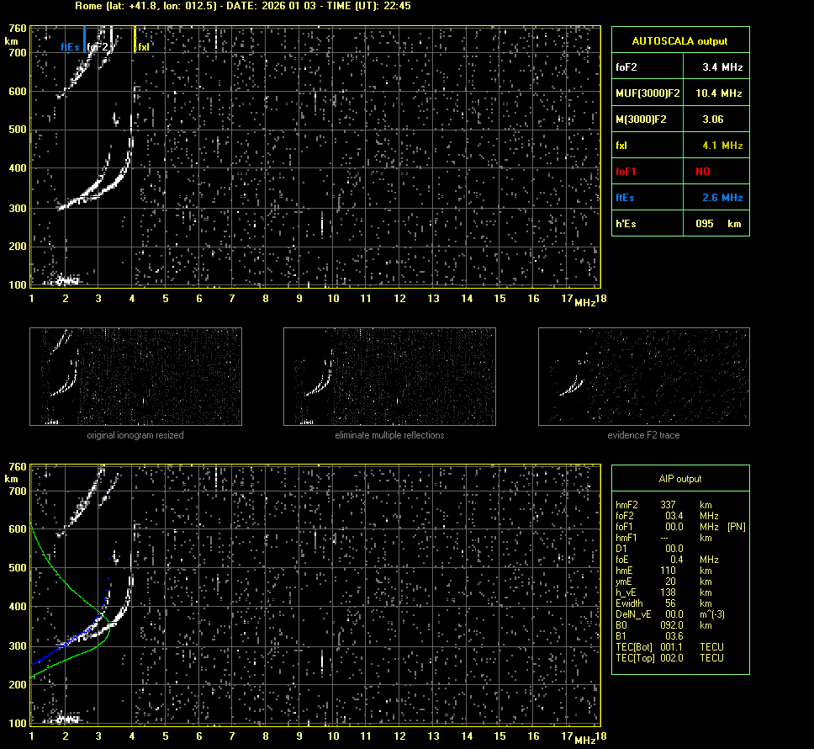This screenshot has height=749, width=814.
Task: Click the h'Es 095 km row
Action: click(x=679, y=224)
